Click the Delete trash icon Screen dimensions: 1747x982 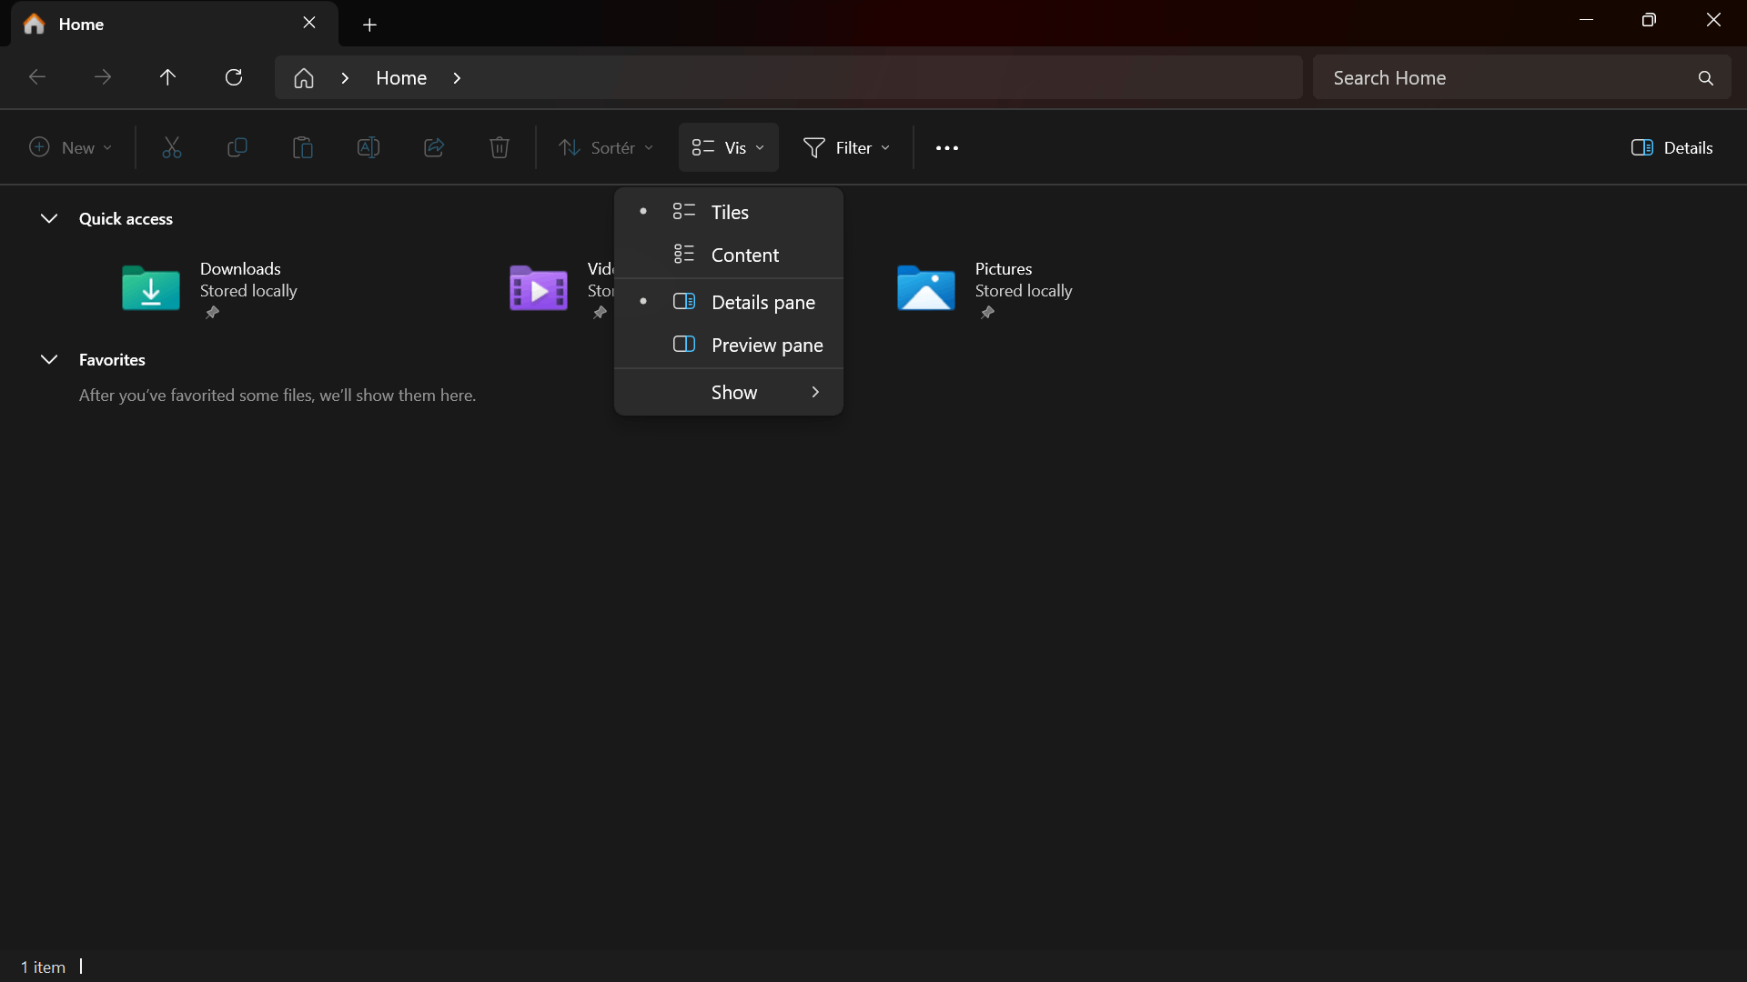point(500,147)
